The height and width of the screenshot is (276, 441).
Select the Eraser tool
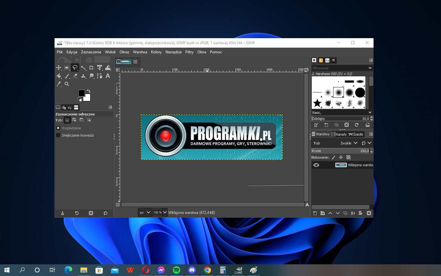point(75,76)
